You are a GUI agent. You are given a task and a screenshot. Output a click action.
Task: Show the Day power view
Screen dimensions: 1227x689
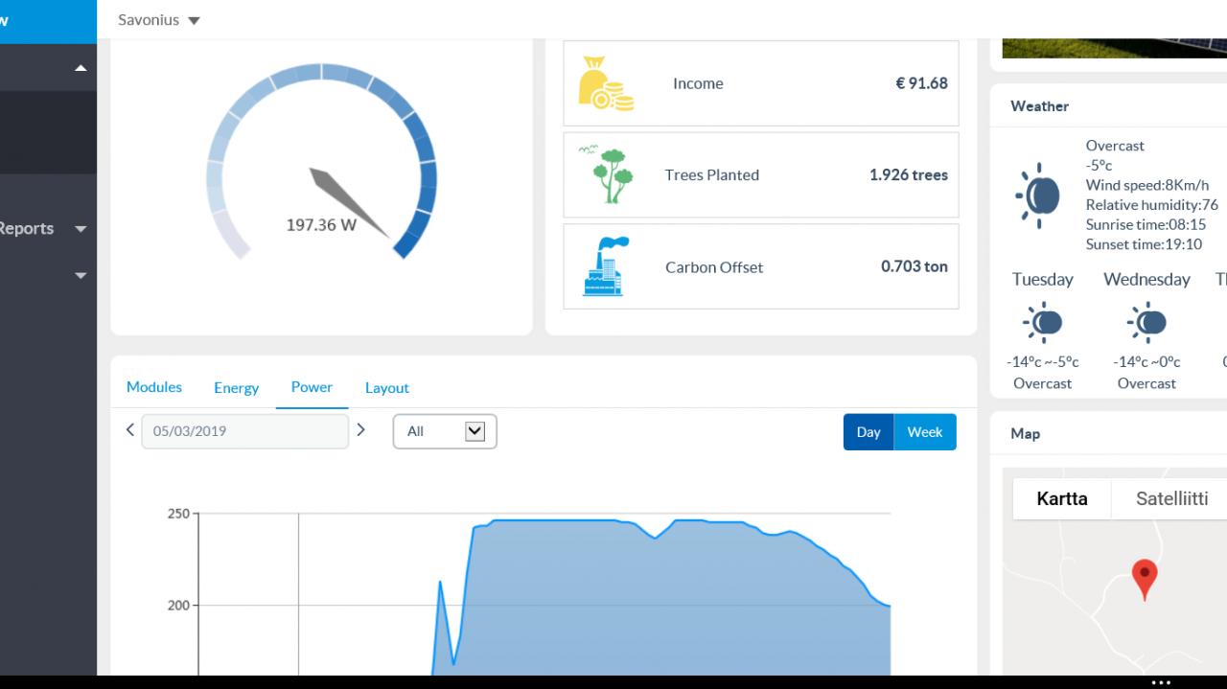click(868, 432)
